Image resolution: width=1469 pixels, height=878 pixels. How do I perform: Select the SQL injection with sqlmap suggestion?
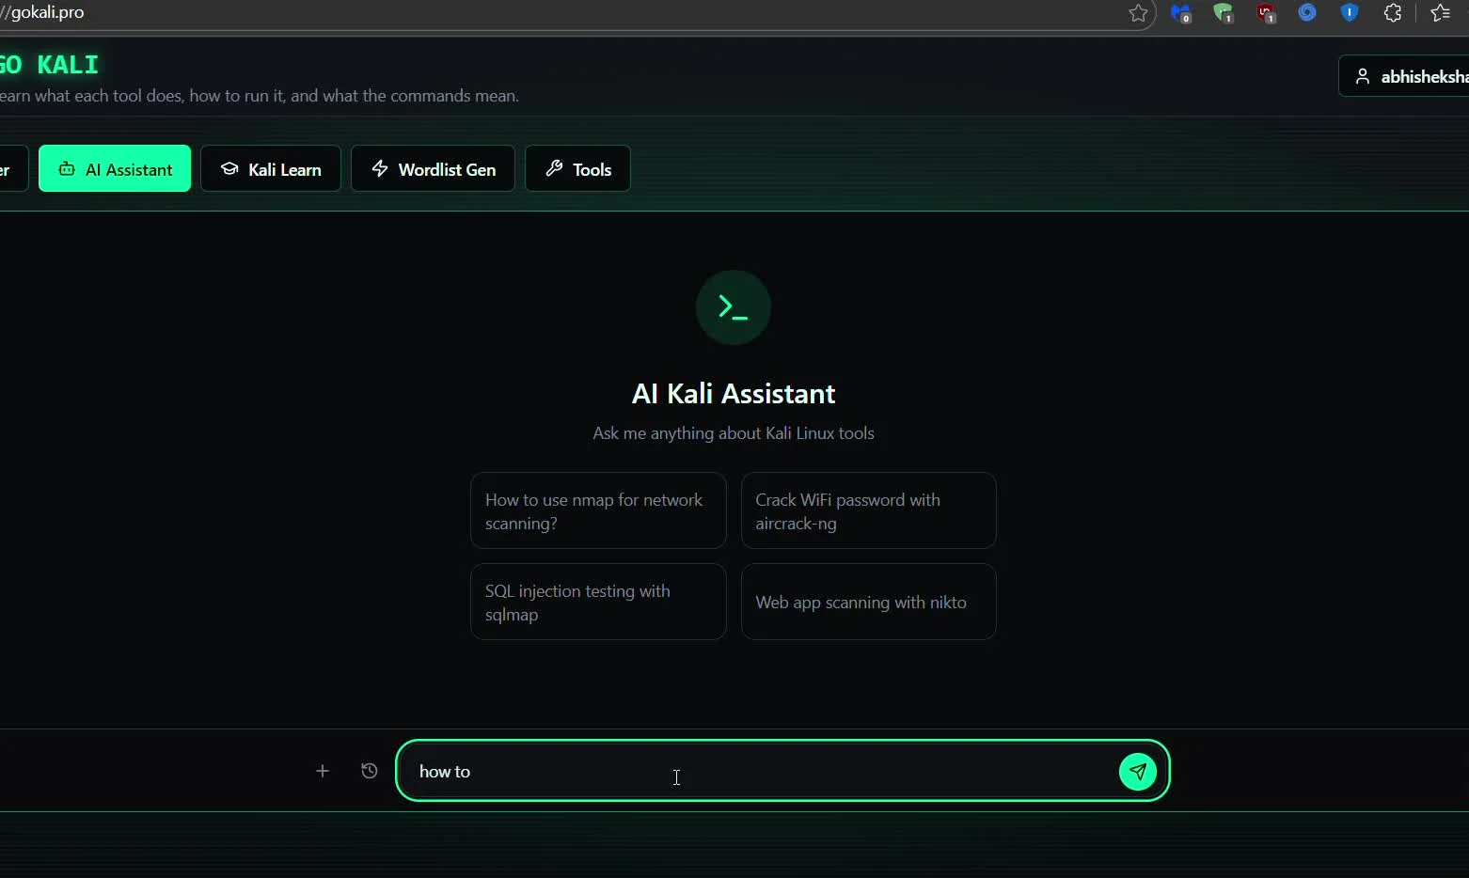point(598,602)
